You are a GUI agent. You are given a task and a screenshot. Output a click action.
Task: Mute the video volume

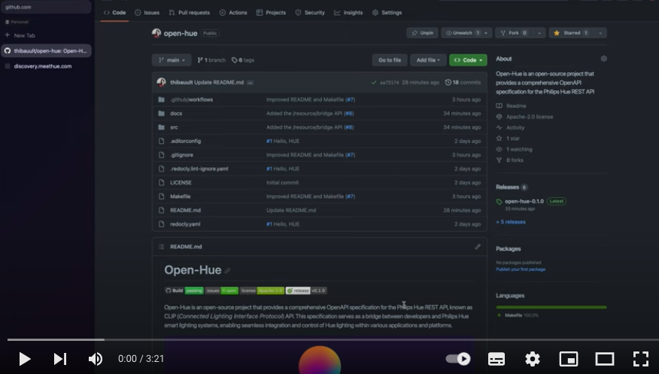coord(96,359)
